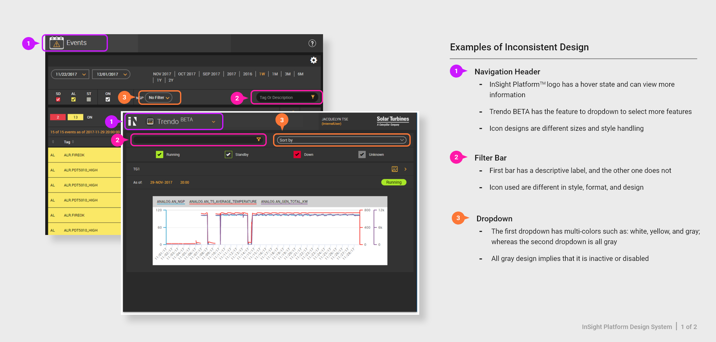Screen dimensions: 716x342
Task: Open the 11/22/2017 start date dropdown
Action: pos(70,74)
